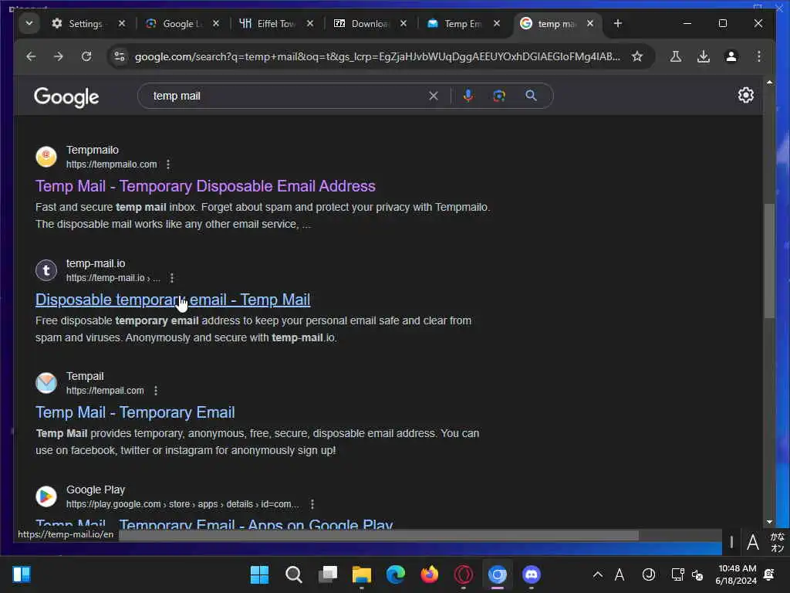Screen dimensions: 790x593
Task: Switch to the Temp Email tab
Action: [456, 23]
